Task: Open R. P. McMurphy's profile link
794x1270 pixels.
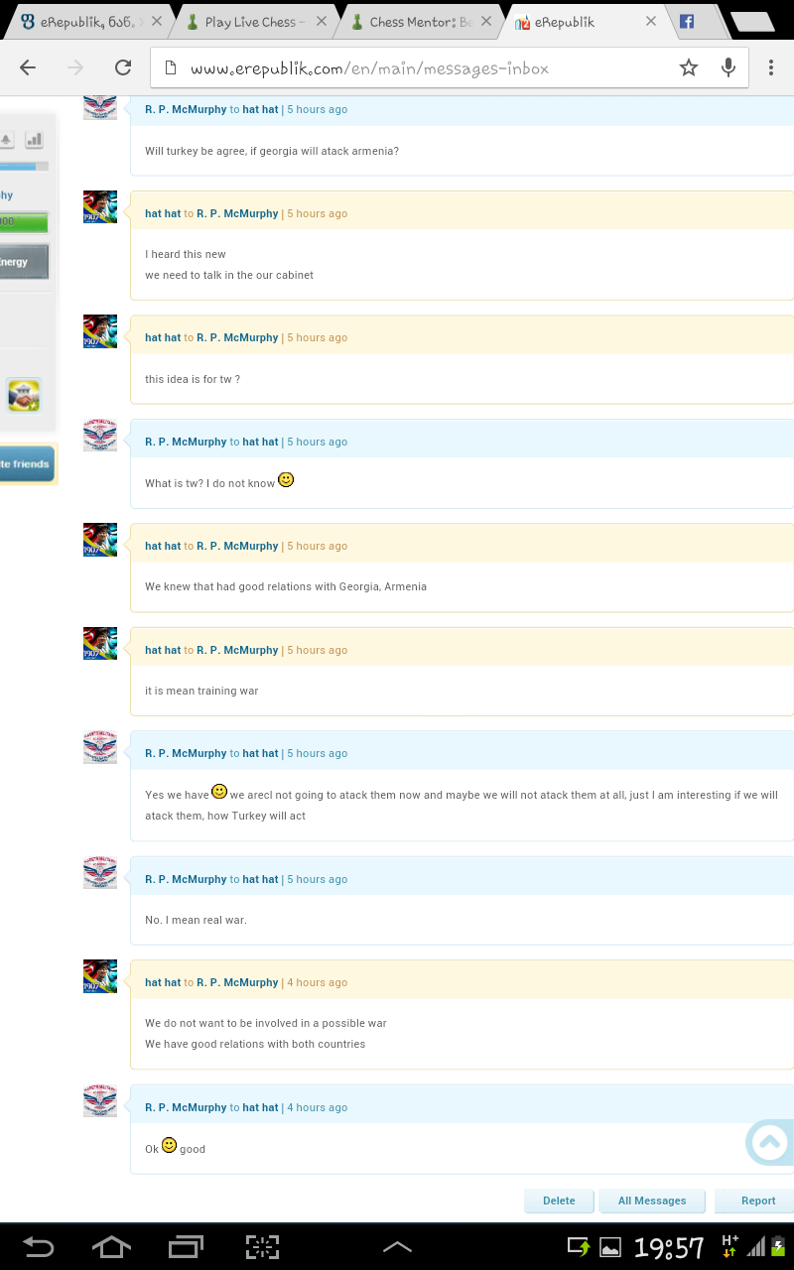Action: click(186, 109)
